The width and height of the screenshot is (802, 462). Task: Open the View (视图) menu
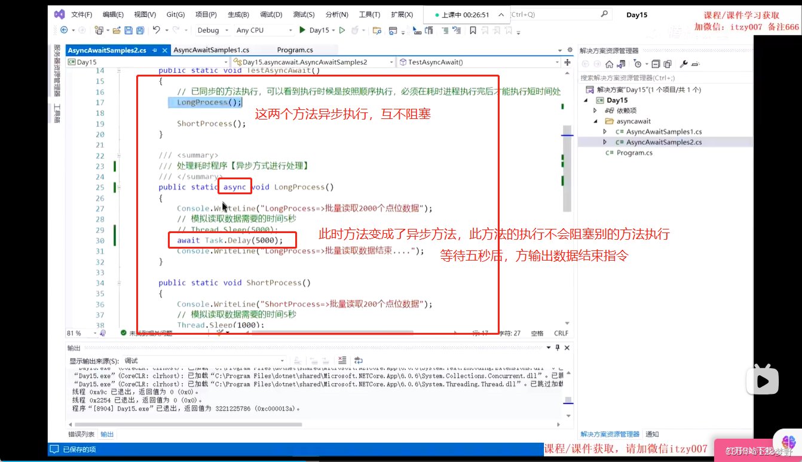tap(145, 14)
